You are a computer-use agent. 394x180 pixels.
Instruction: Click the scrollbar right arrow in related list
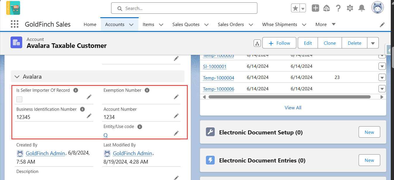(x=382, y=97)
